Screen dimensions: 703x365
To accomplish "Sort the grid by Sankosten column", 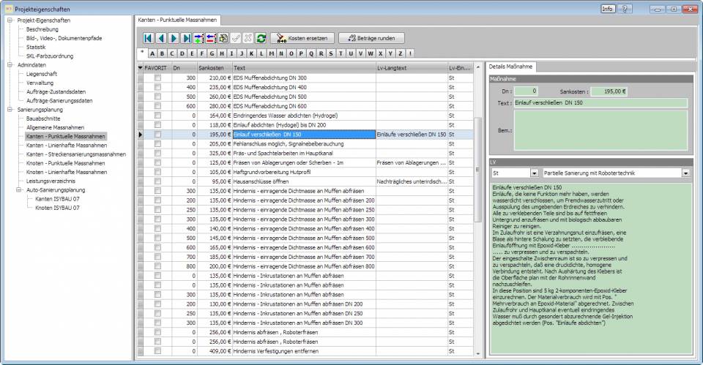I will click(215, 68).
